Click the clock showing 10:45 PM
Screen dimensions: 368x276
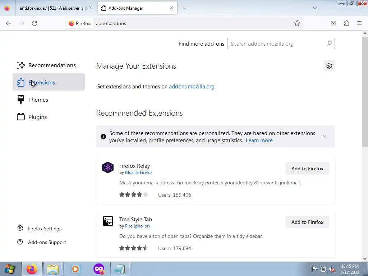pyautogui.click(x=350, y=269)
